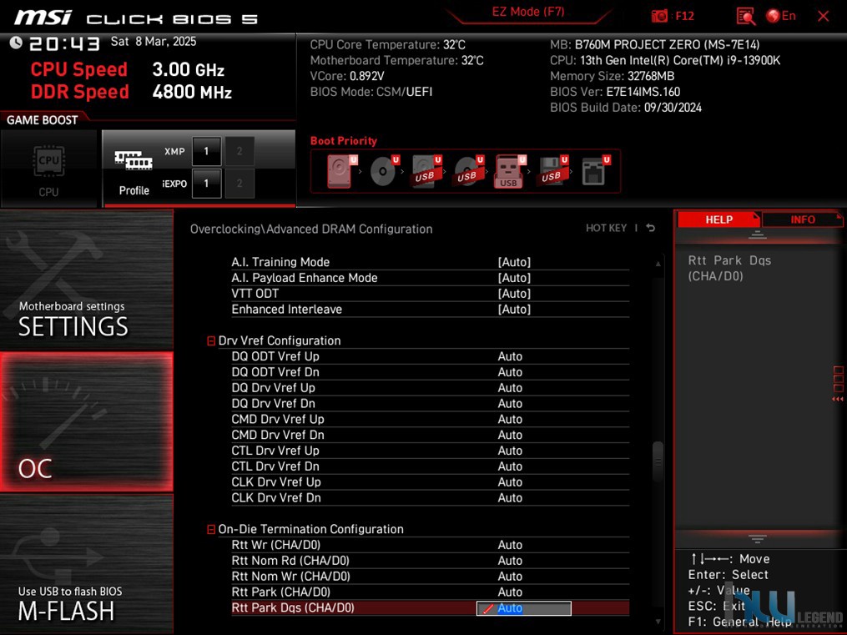Enable XMP profile 2

tap(239, 151)
